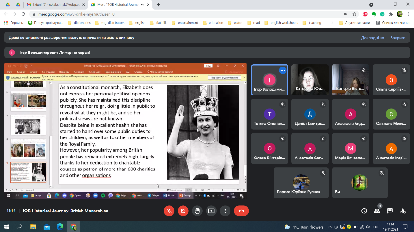Screen dimensions: 414x232
Task: Open options on Ігор Володимирович's tile
Action: coord(282,70)
